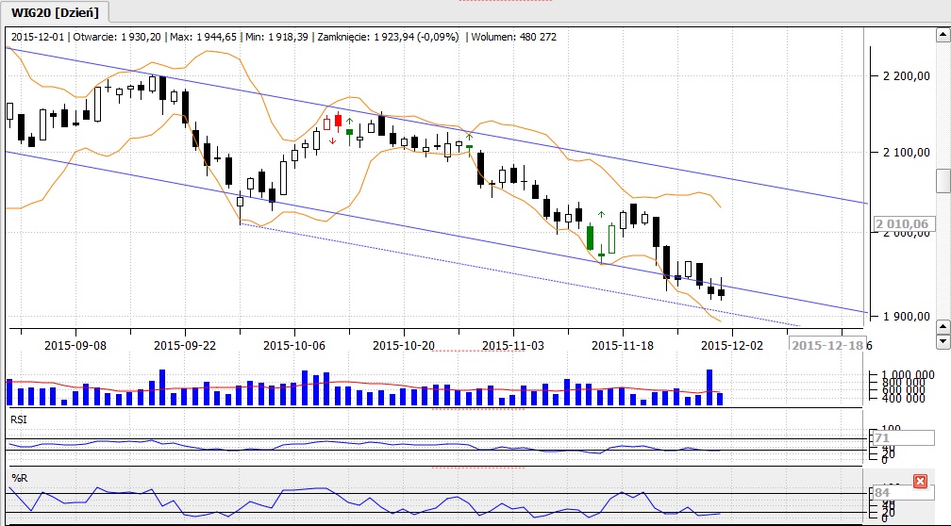Click the 2015-10-06 date on time axis
951x526 pixels.
[294, 345]
